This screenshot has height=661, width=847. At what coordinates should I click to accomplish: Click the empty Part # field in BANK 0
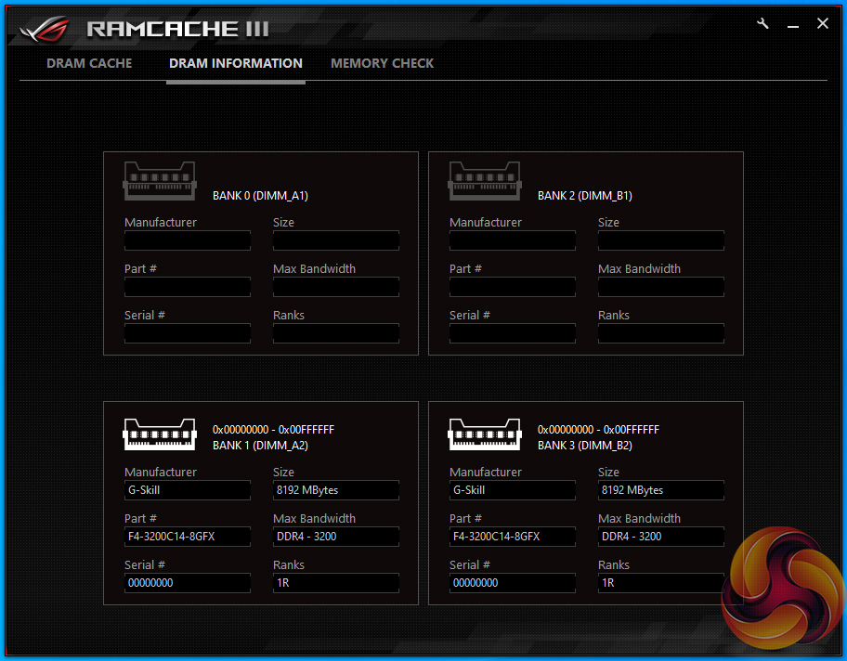(x=188, y=287)
